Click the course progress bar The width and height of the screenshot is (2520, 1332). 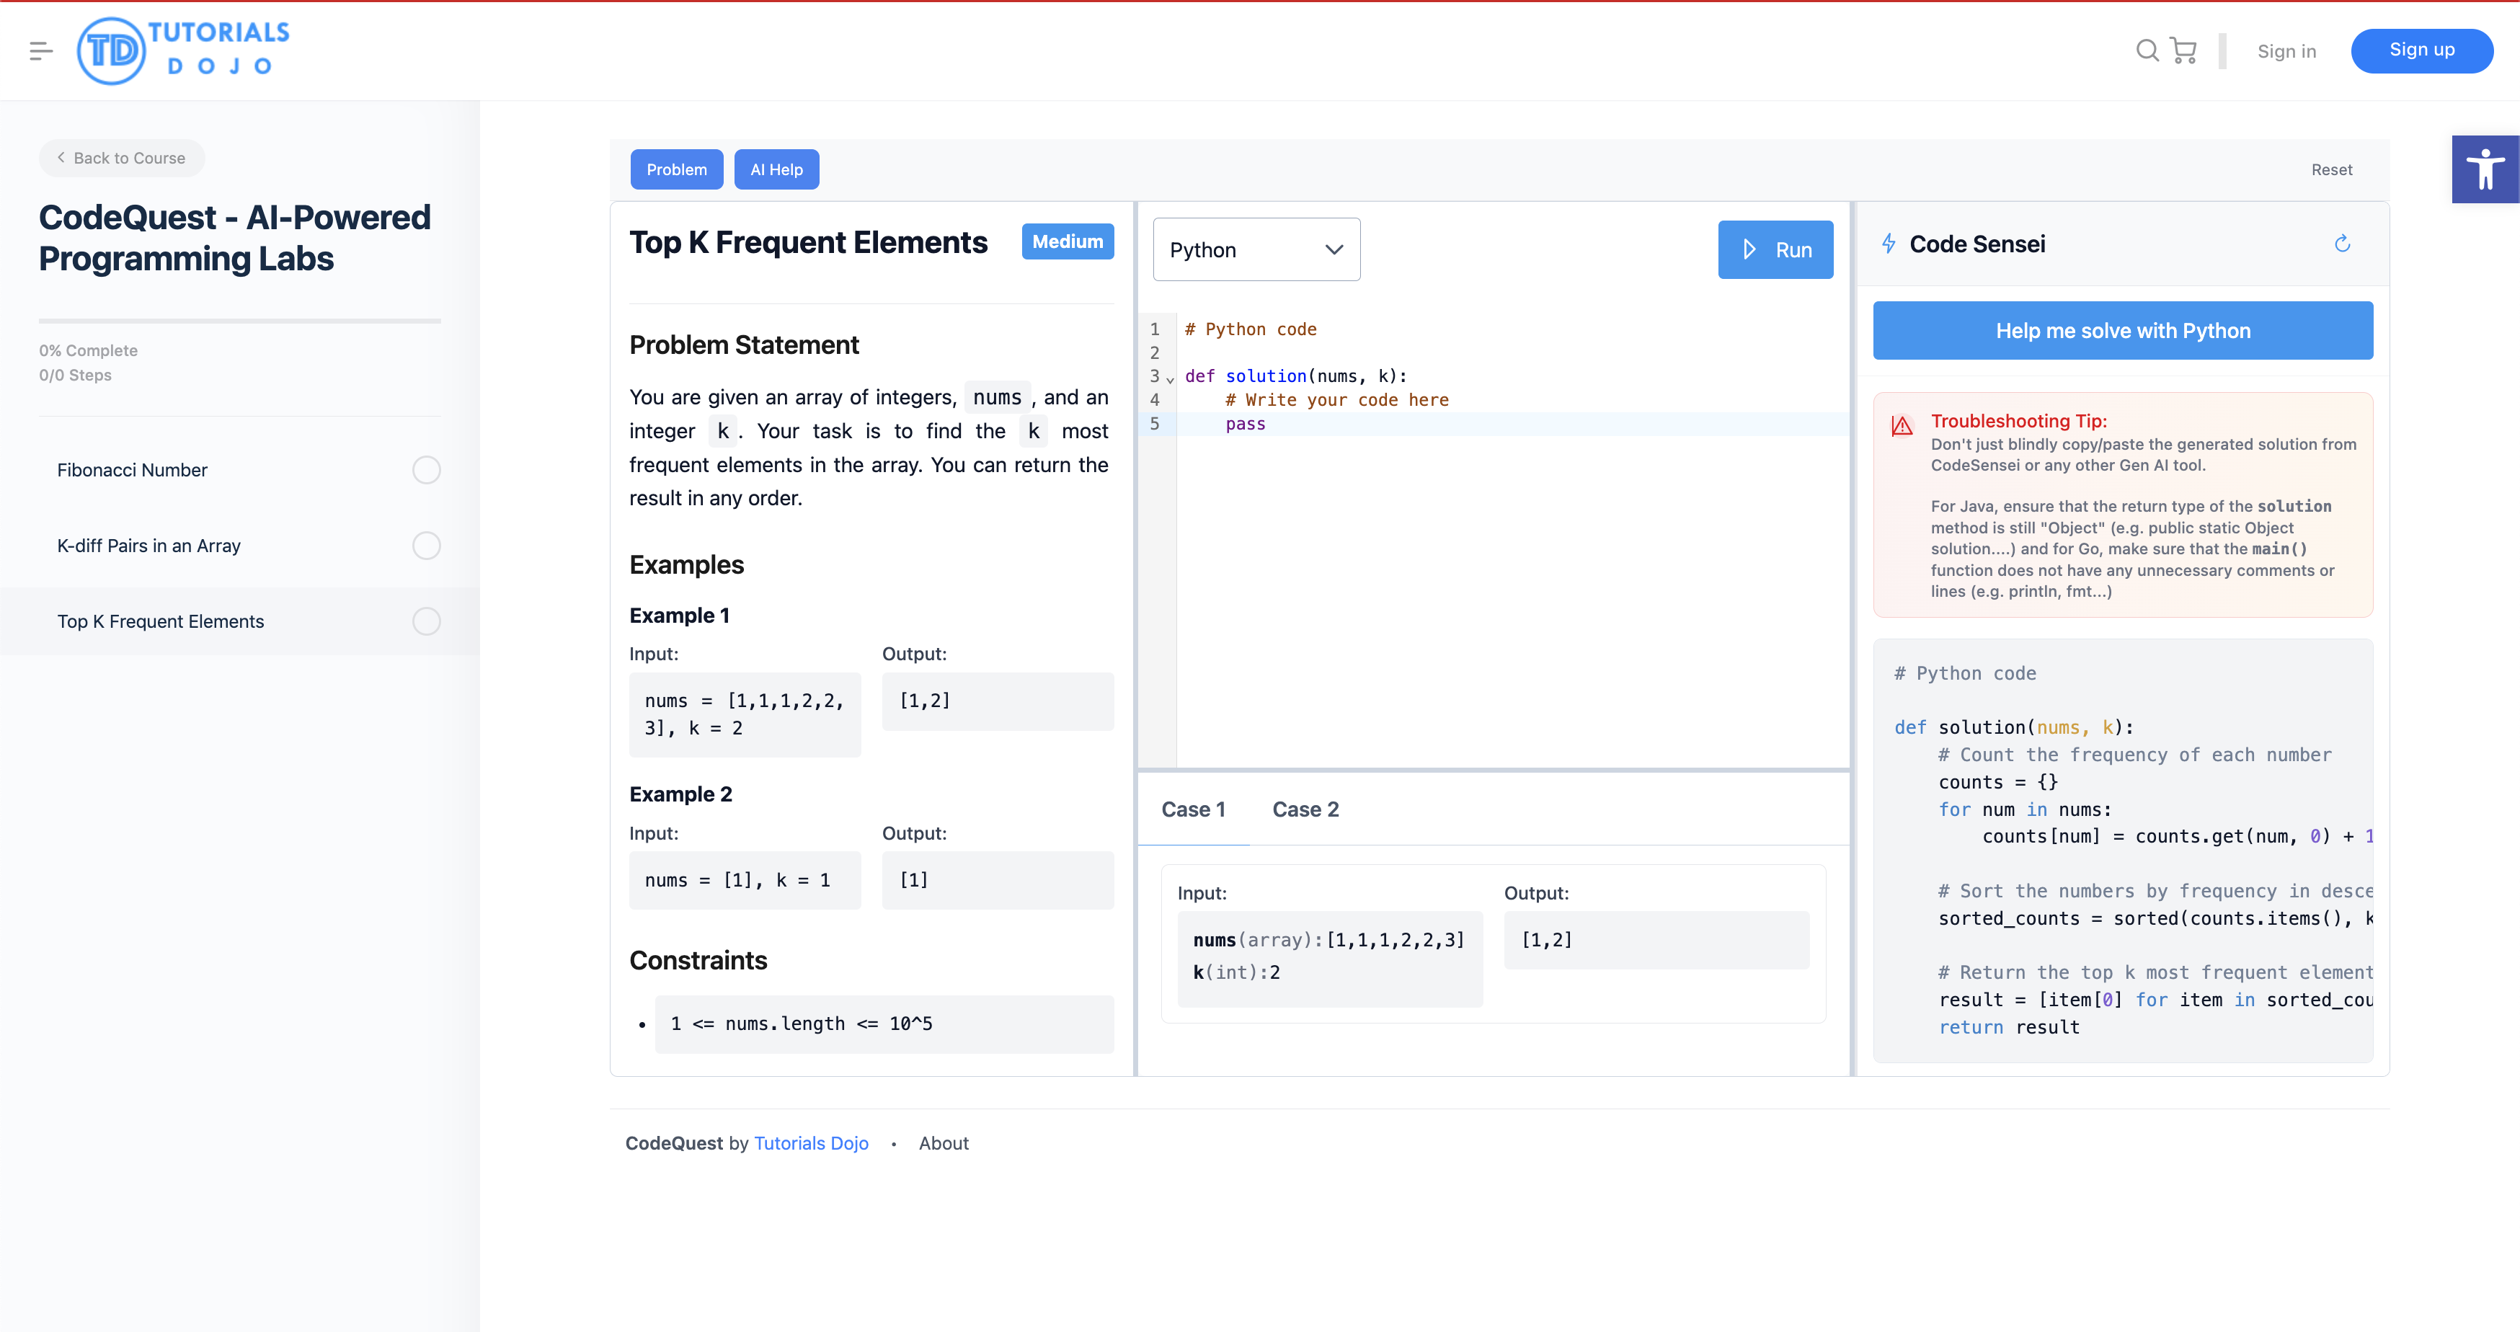[x=239, y=321]
